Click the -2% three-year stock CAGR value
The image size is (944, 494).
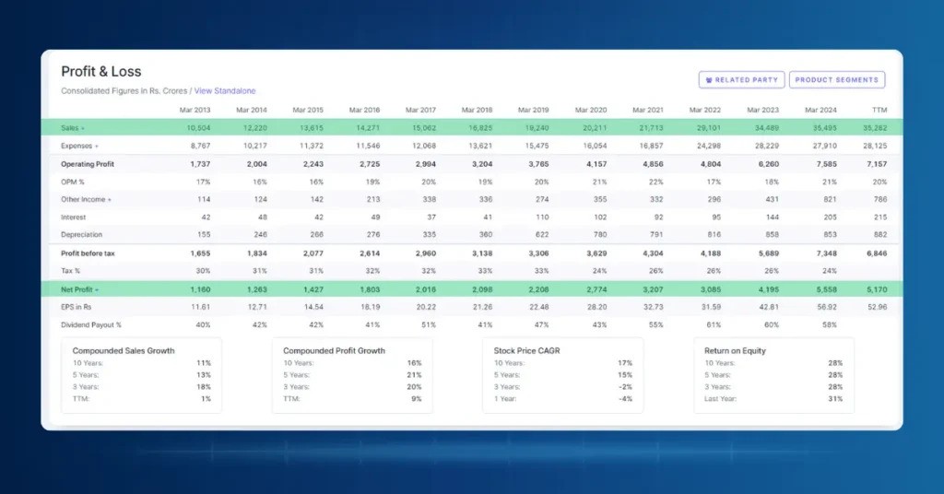[625, 387]
